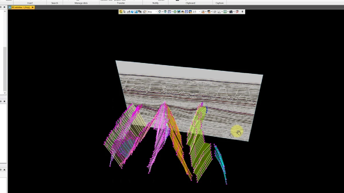Viewport: 344px width, 193px height.
Task: Click the green crosshair target icon
Action: click(x=175, y=12)
